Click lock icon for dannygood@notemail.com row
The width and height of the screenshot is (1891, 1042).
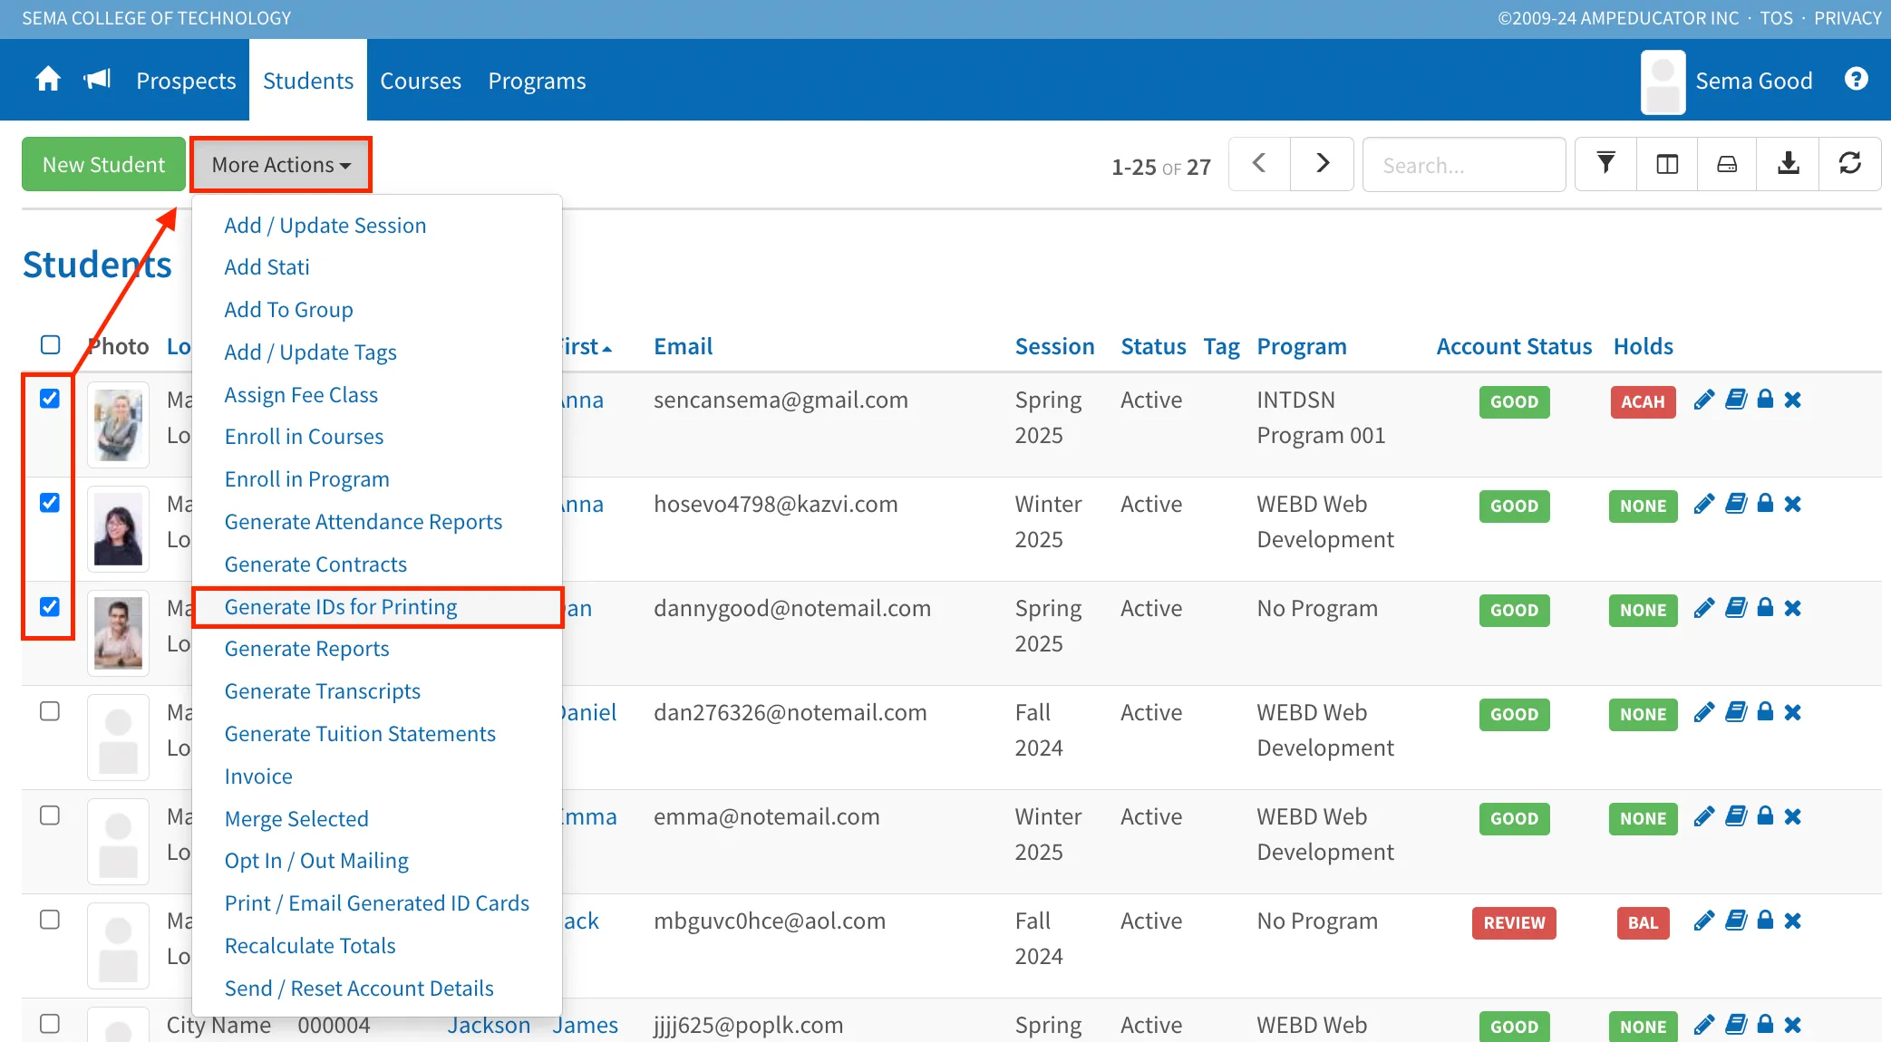coord(1765,608)
